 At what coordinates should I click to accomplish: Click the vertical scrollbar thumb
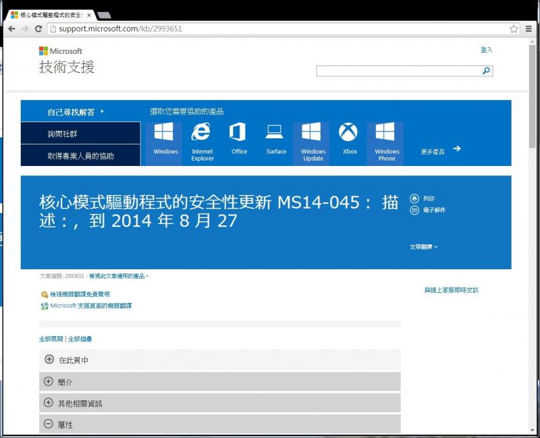[x=533, y=97]
